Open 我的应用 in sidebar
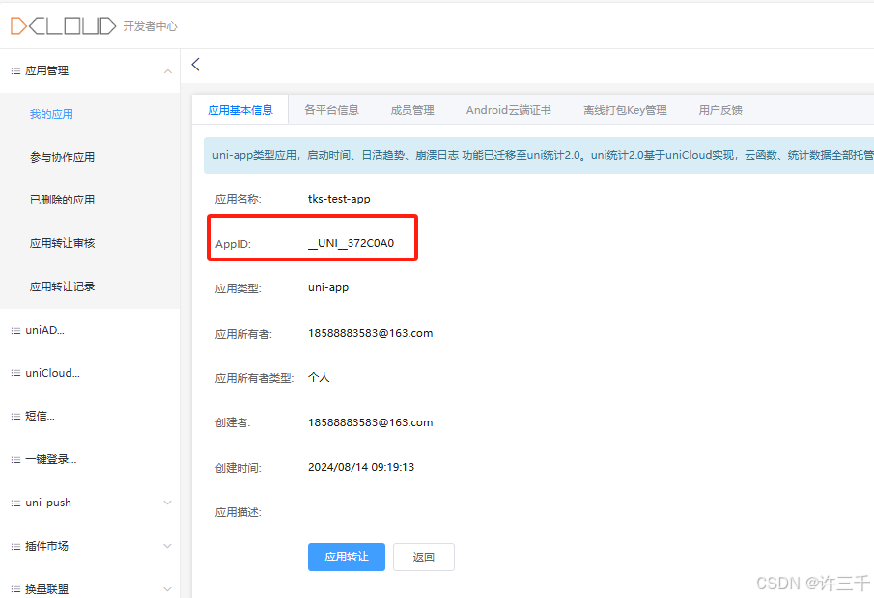This screenshot has width=874, height=598. click(51, 114)
